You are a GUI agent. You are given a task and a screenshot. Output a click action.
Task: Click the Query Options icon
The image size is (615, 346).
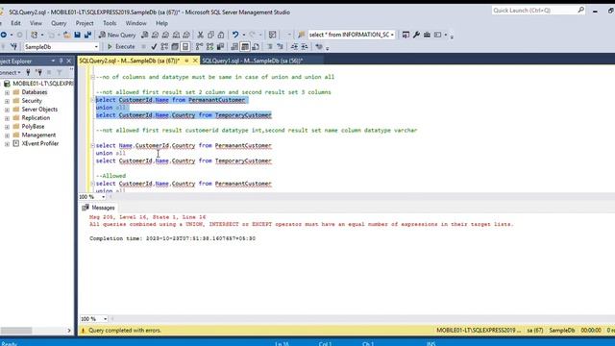tap(175, 47)
